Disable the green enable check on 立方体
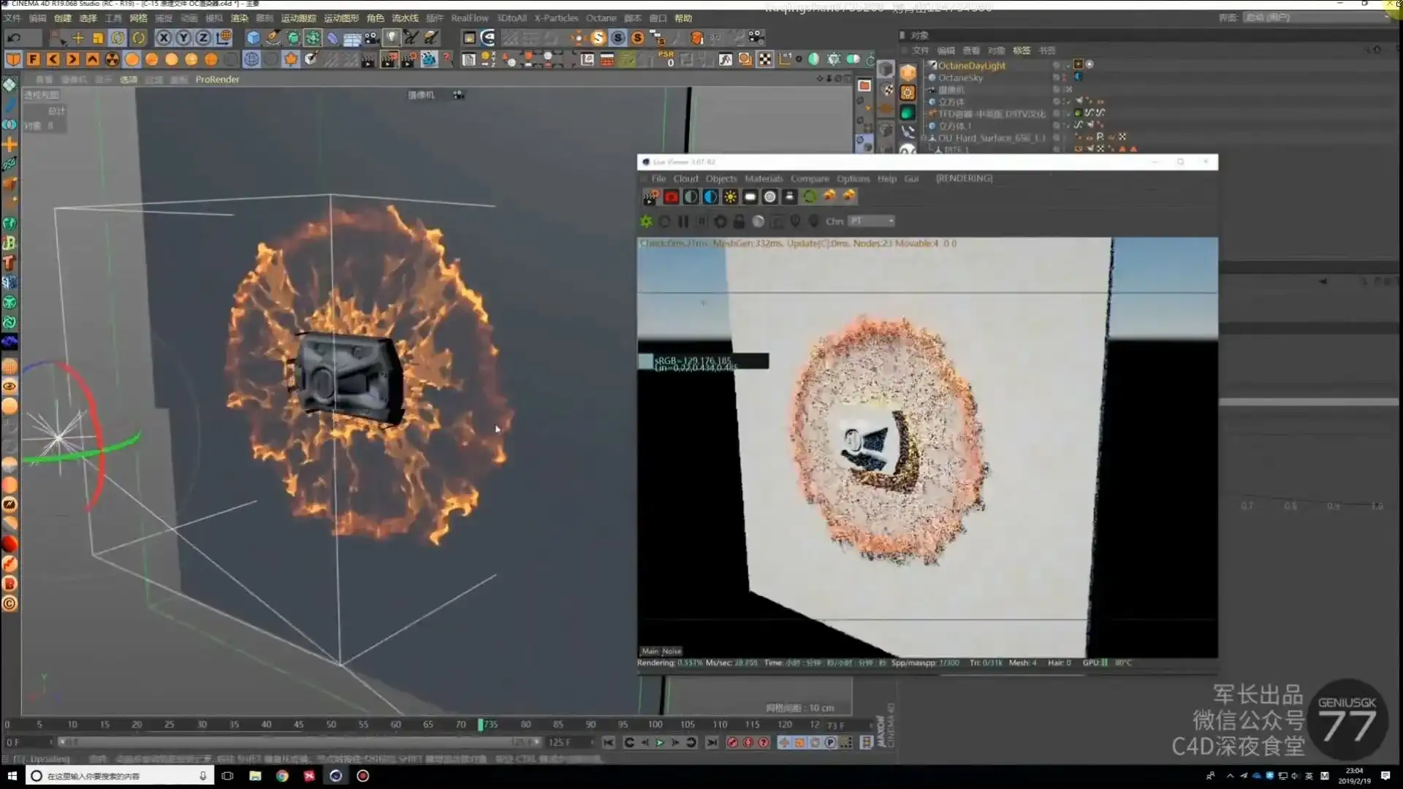The width and height of the screenshot is (1403, 789). 1068,102
